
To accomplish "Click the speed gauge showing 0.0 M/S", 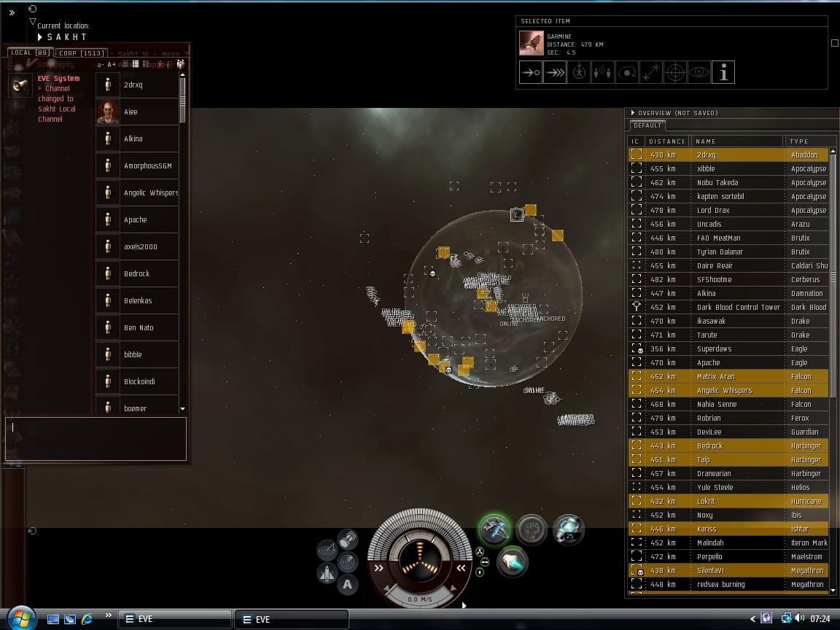I will point(420,599).
